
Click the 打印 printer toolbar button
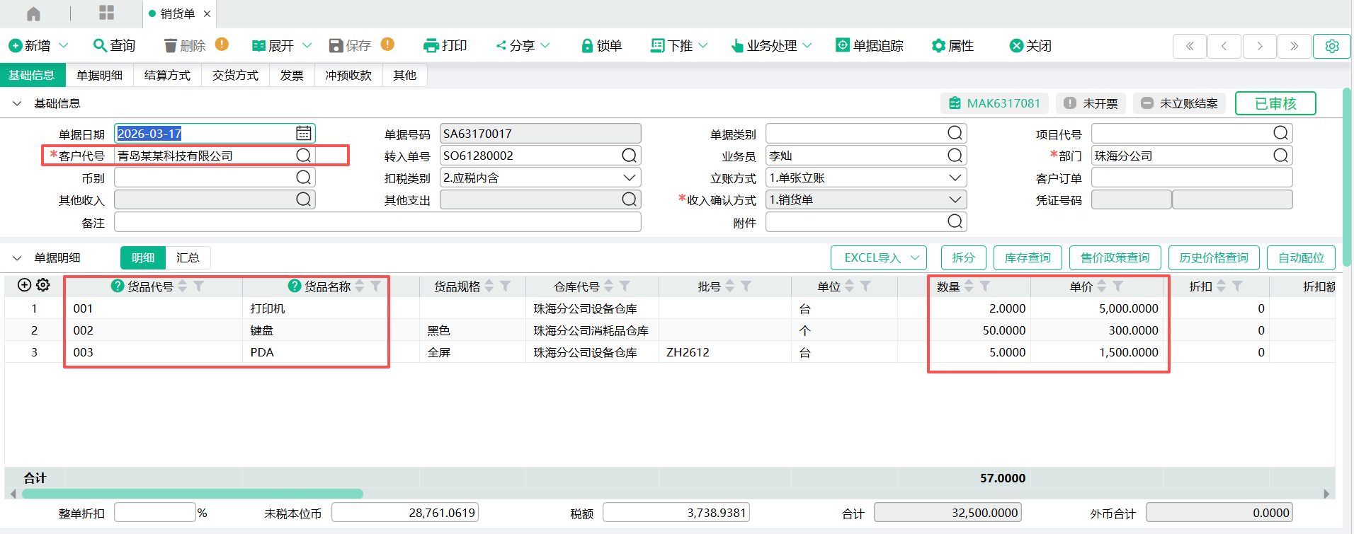tap(445, 46)
